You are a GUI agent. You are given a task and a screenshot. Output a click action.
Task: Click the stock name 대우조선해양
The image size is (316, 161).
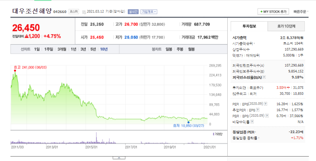[x=32, y=11]
